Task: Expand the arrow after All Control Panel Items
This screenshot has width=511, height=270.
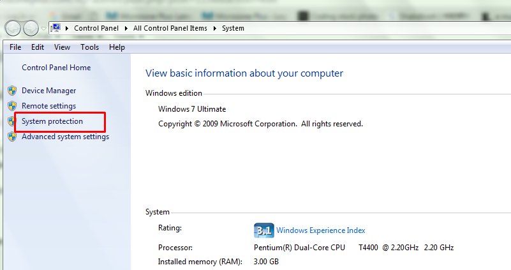Action: tap(215, 28)
